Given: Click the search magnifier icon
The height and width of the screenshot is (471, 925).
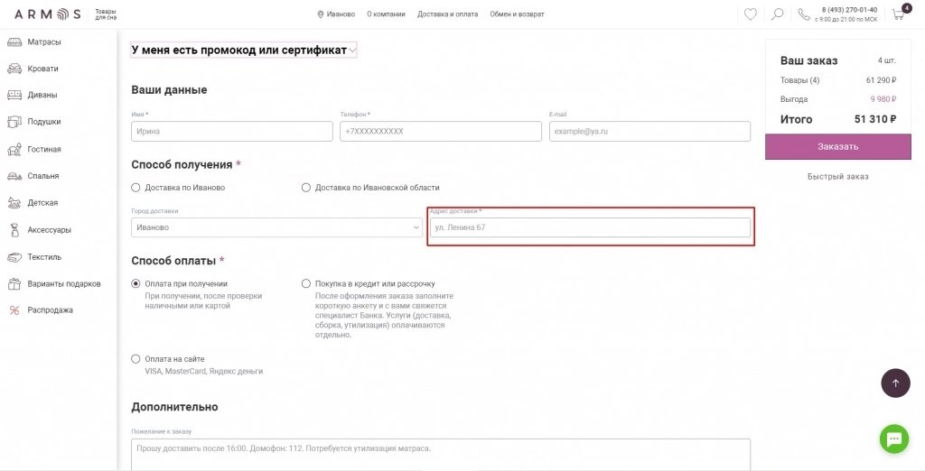Looking at the screenshot, I should coord(778,14).
